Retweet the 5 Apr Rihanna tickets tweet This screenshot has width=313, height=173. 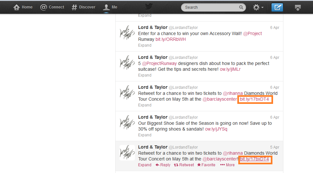pos(184,165)
